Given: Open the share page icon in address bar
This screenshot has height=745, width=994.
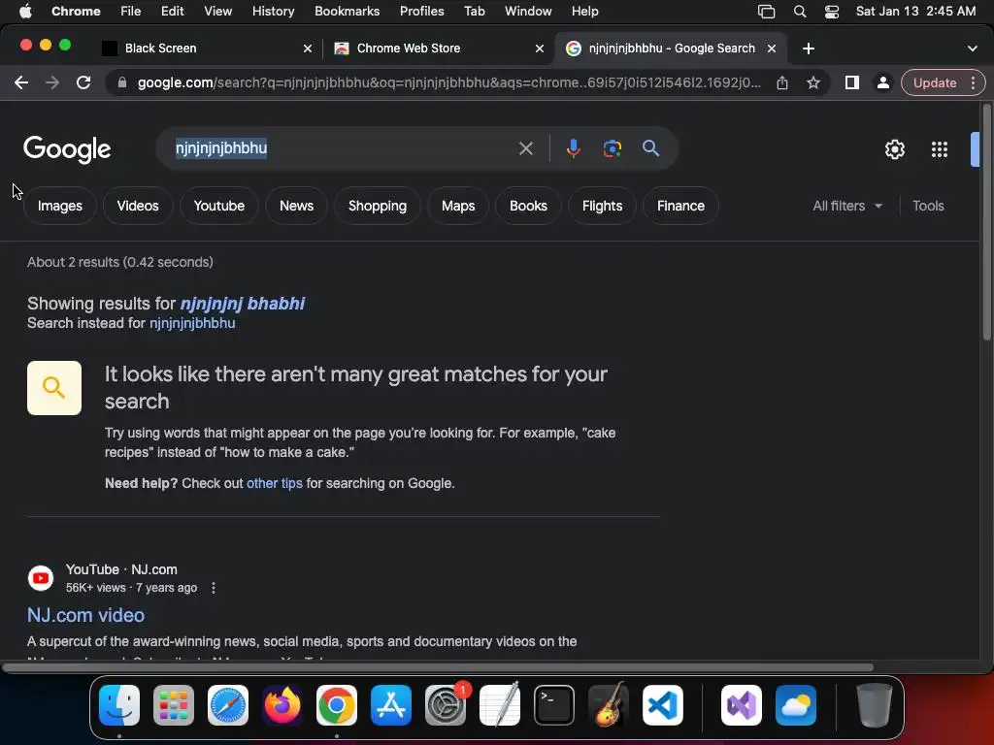Looking at the screenshot, I should point(782,82).
